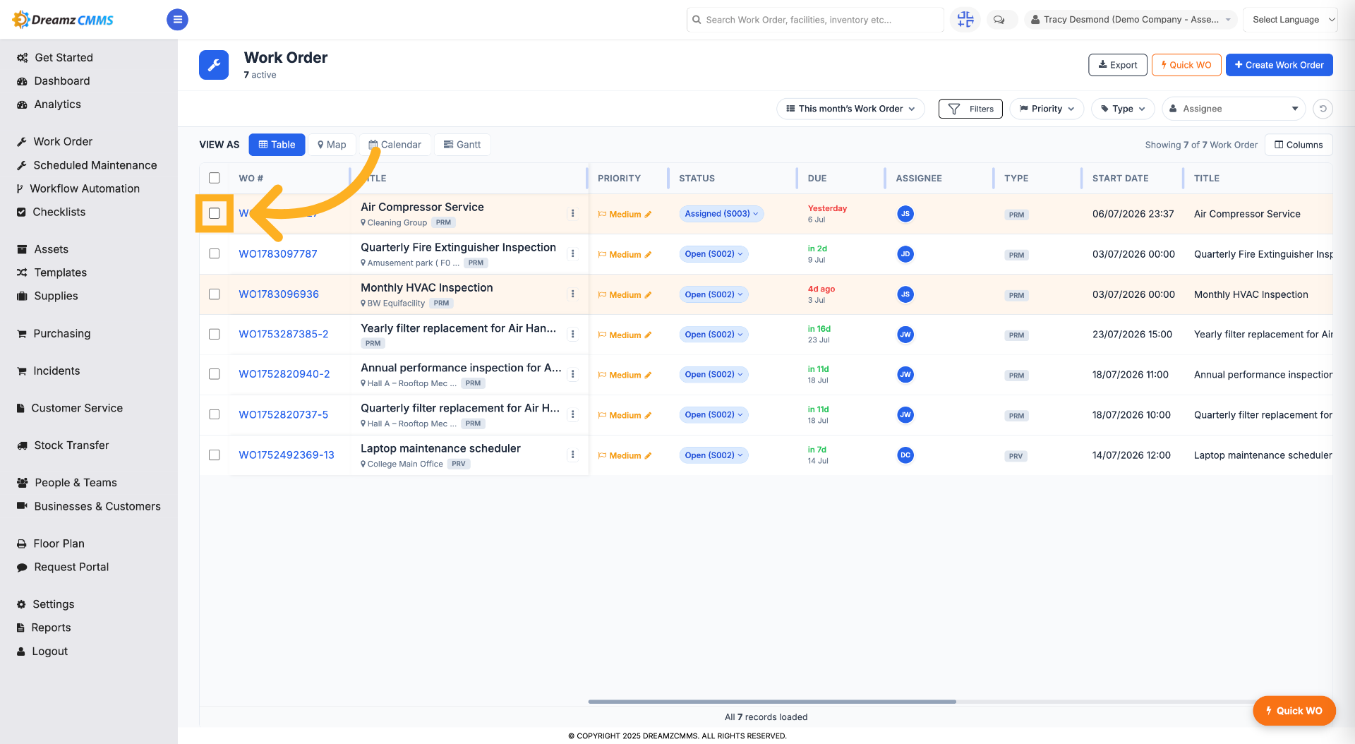This screenshot has height=744, width=1355.
Task: Click JD assignee avatar on Fire Extinguisher row
Action: coord(905,254)
